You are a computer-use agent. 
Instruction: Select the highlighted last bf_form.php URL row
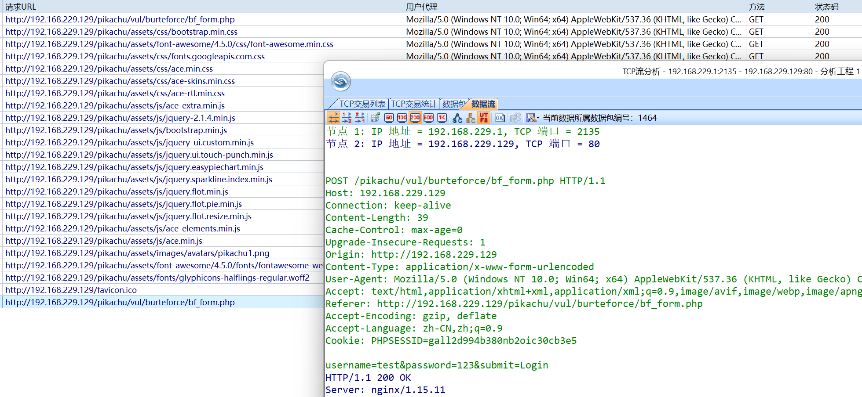163,302
